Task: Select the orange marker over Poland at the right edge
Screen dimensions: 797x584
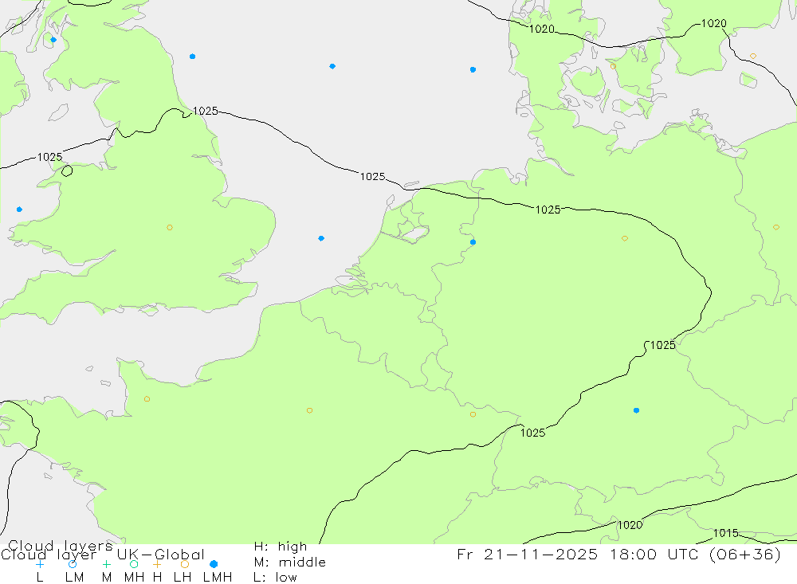Action: [x=776, y=228]
